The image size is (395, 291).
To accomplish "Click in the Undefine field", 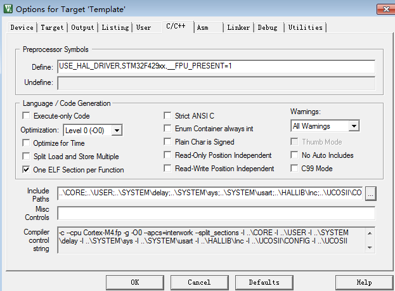I will pyautogui.click(x=216, y=83).
